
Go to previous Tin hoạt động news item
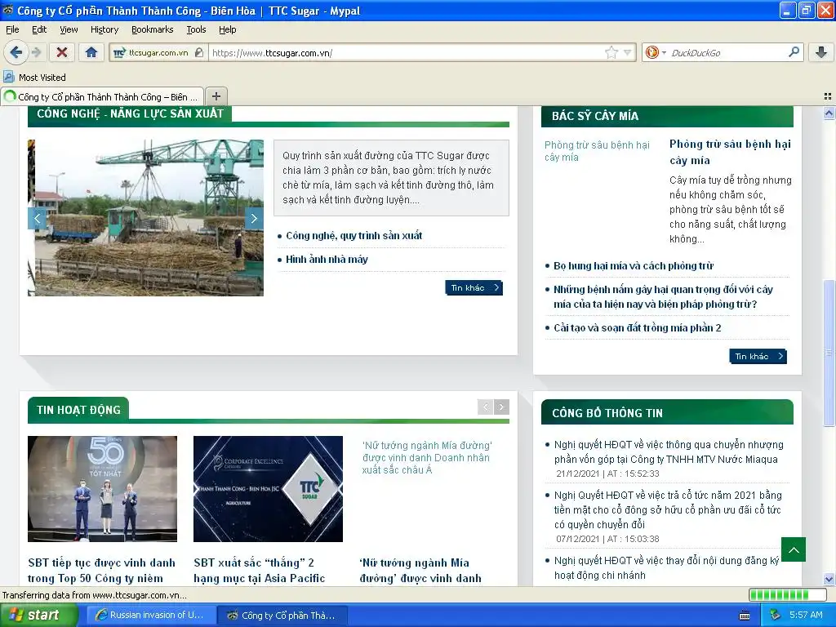pyautogui.click(x=485, y=407)
